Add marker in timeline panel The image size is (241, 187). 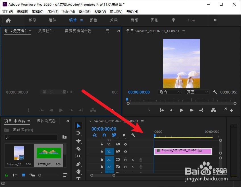tap(124, 135)
